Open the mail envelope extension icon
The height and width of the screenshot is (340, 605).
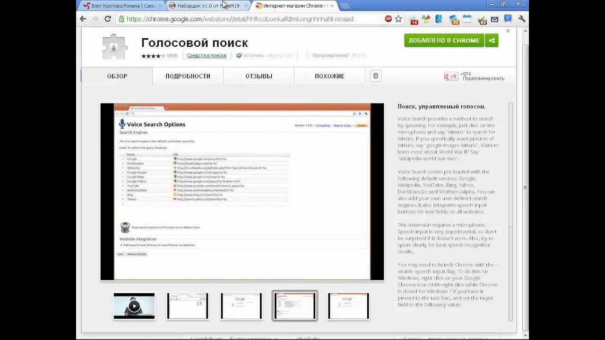tap(494, 19)
